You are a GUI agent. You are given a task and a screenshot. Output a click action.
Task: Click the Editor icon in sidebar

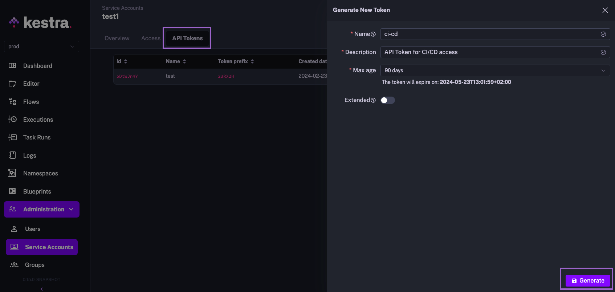pos(12,84)
